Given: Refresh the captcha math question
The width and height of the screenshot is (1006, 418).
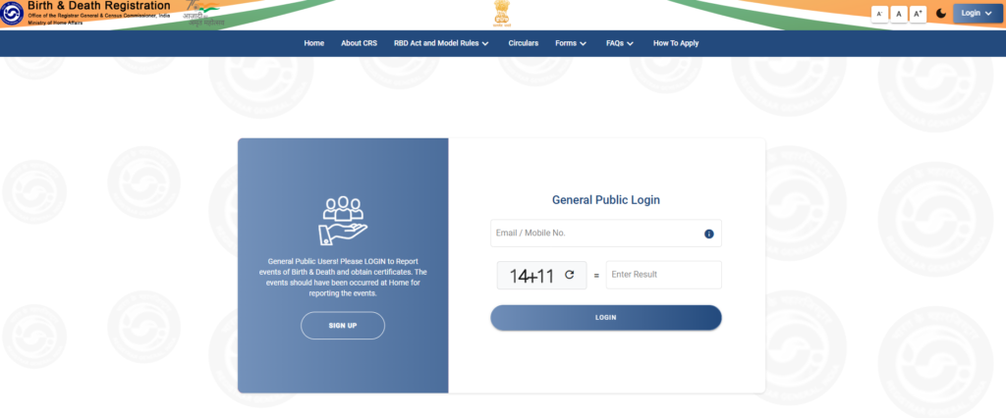Looking at the screenshot, I should [x=569, y=276].
